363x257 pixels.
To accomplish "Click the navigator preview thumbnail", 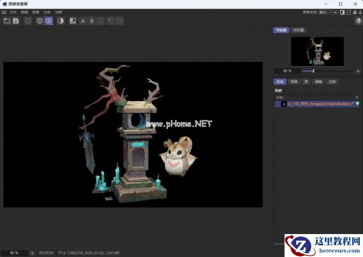I will (317, 52).
